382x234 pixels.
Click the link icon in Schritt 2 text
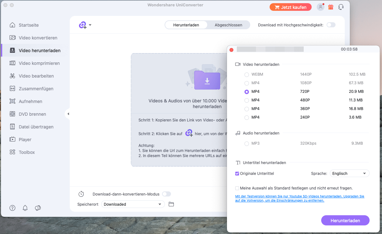pos(189,133)
